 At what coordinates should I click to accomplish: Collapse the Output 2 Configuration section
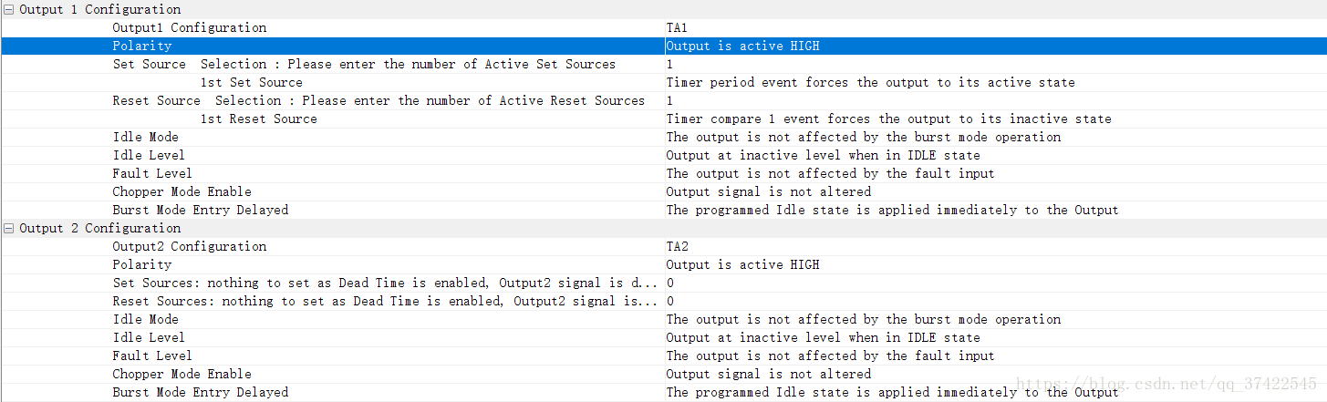click(x=9, y=228)
